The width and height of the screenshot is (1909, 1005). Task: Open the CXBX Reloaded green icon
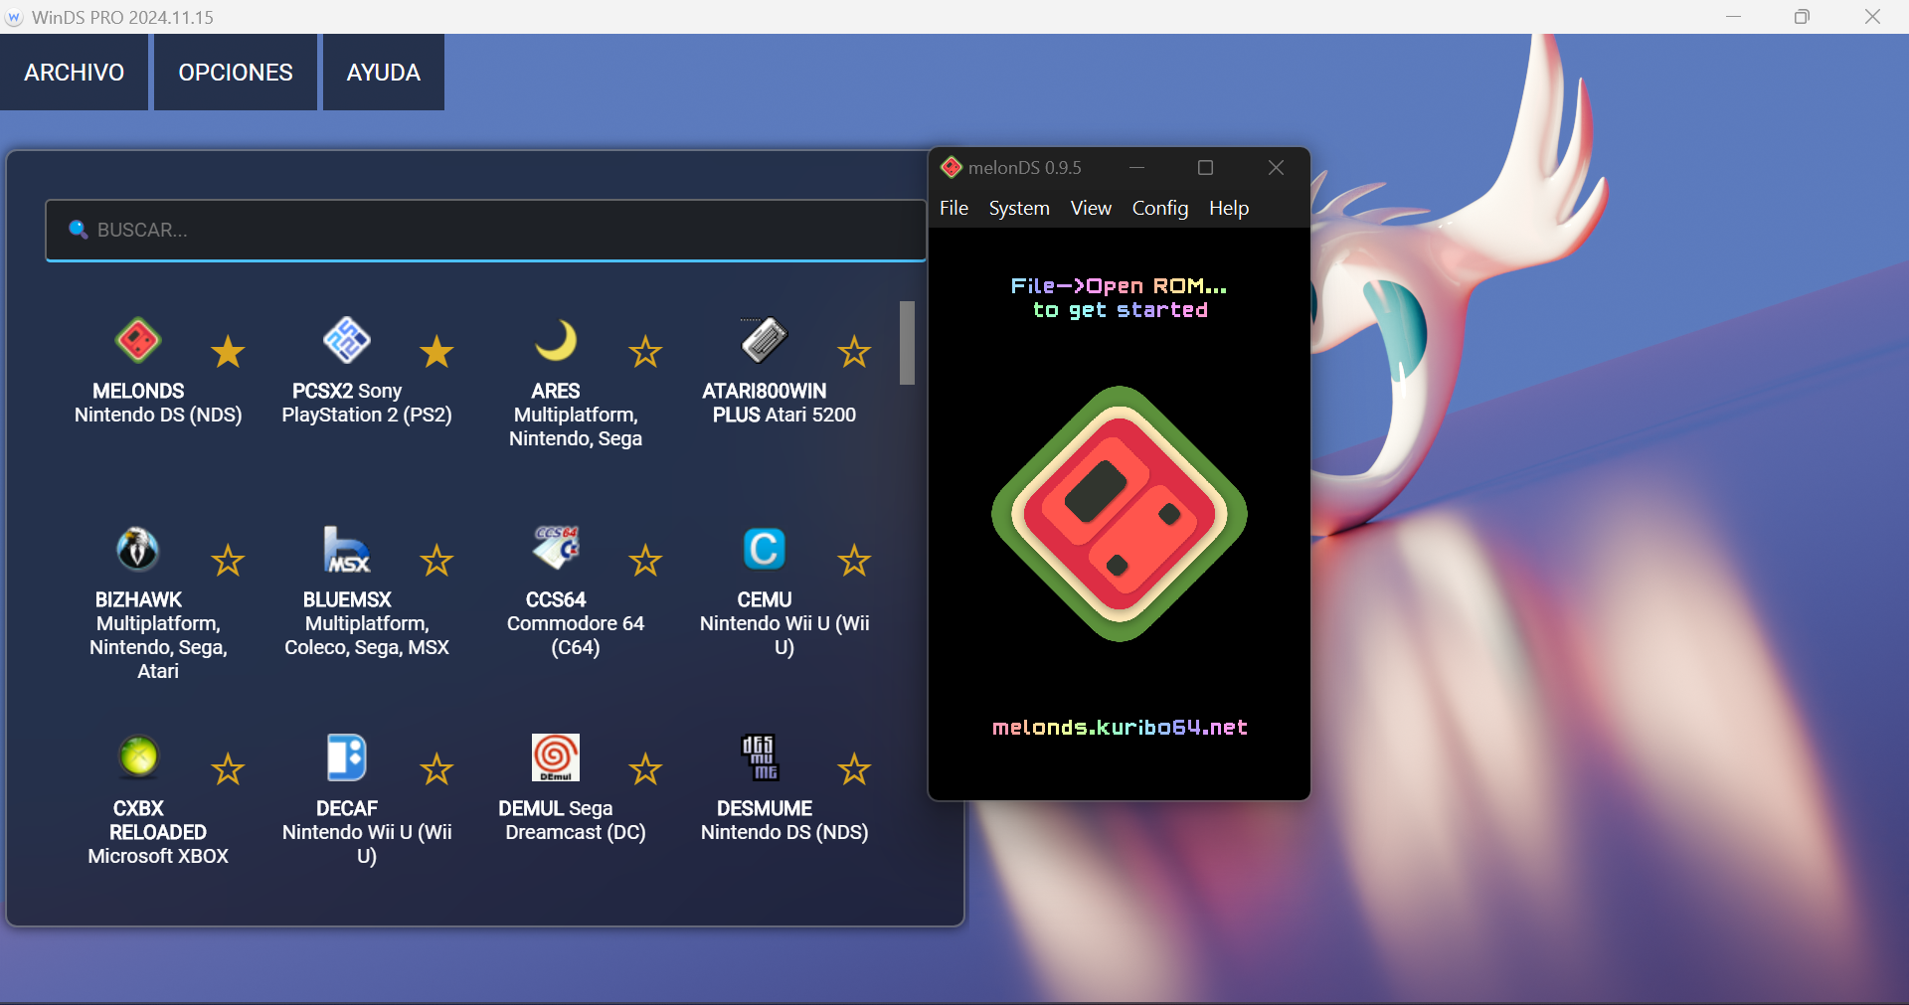138,758
